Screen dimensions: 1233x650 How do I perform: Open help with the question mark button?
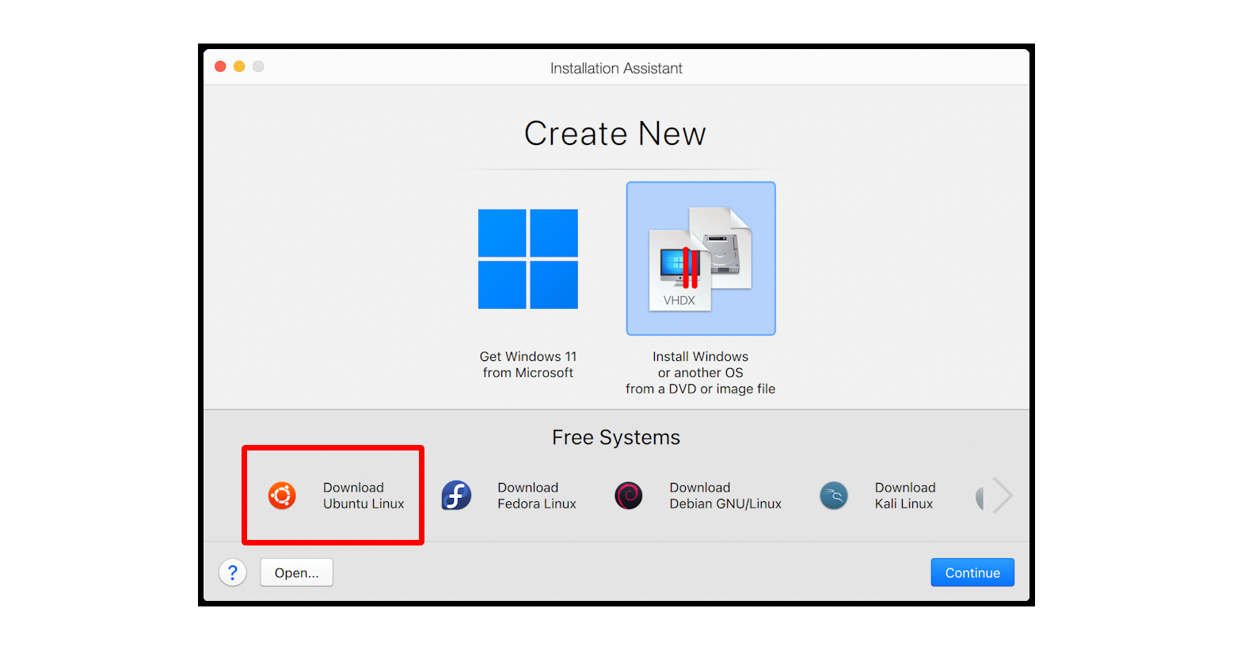pyautogui.click(x=233, y=572)
